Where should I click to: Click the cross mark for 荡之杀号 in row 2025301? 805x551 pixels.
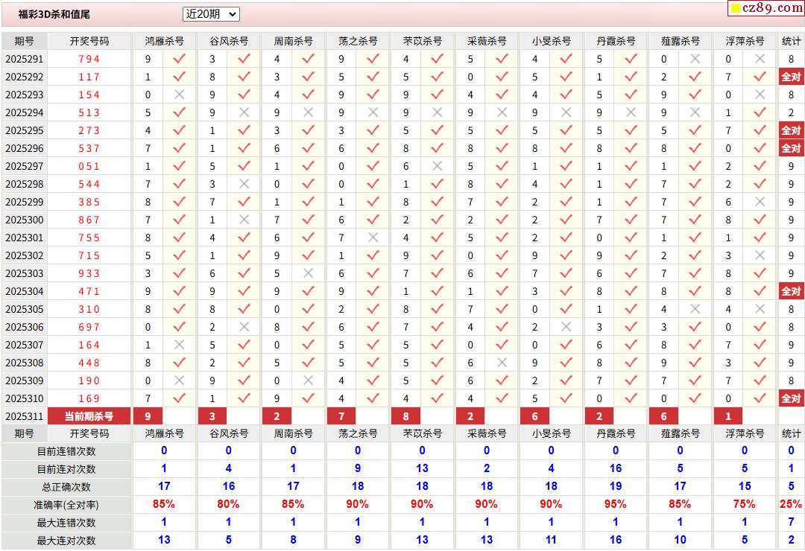pyautogui.click(x=373, y=238)
